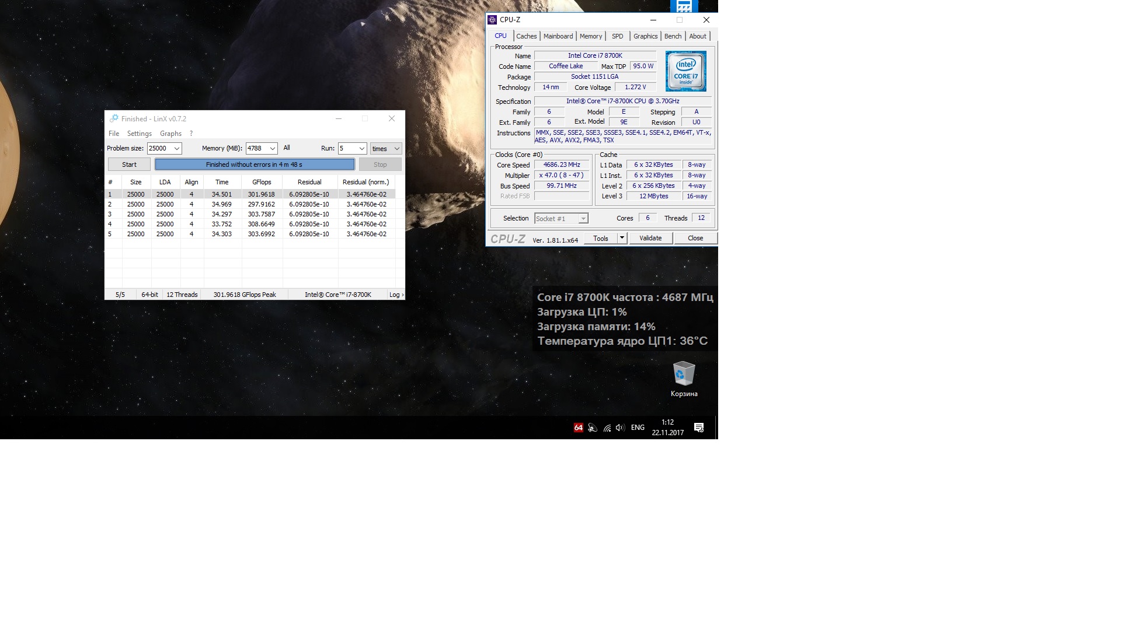Open the Tools dropdown arrow in CPU-Z
Screen dimensions: 1121x630
(622, 238)
